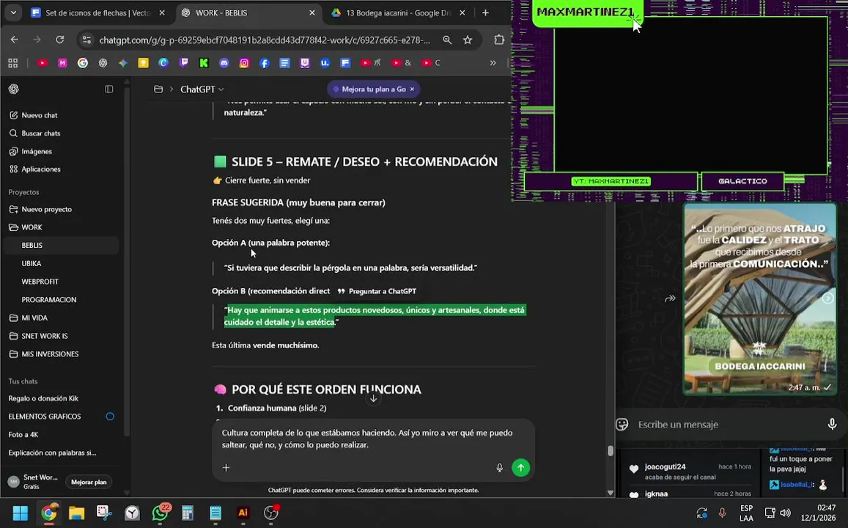
Task: Open the browser extensions puzzle icon
Action: 498,40
